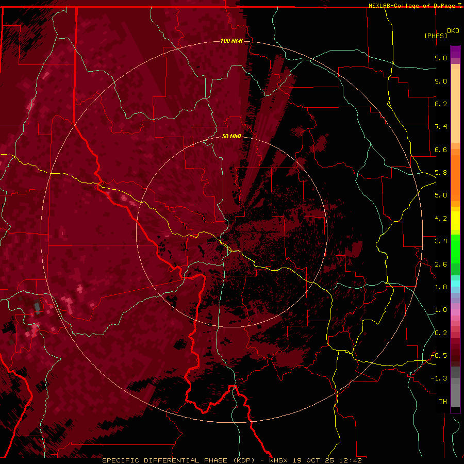This screenshot has height=464, width=464.
Task: Click the 5.8 legend value
Action: [441, 173]
